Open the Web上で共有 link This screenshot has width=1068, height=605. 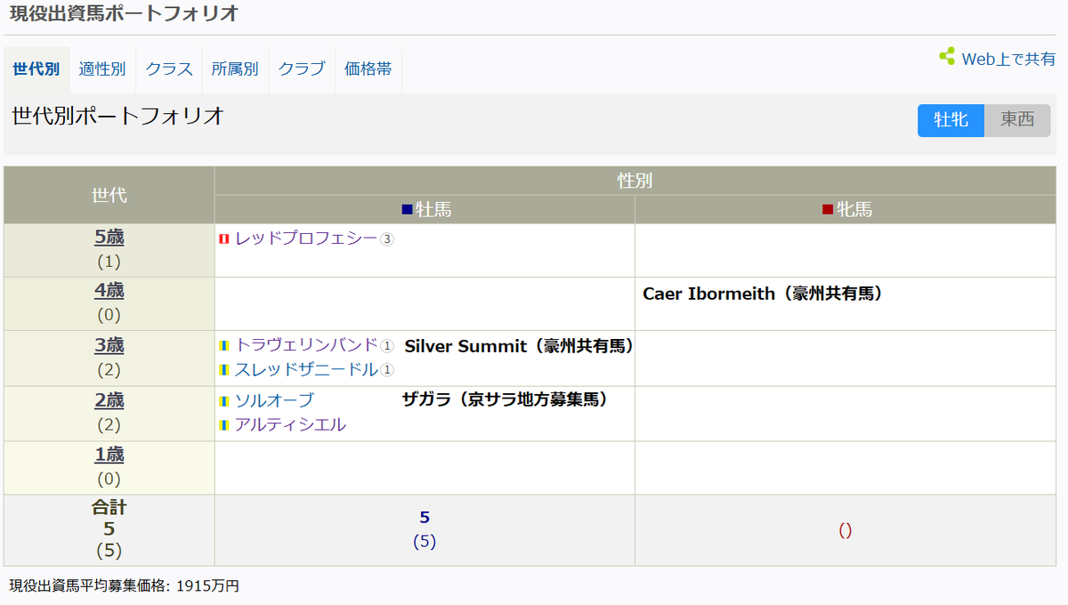1008,59
